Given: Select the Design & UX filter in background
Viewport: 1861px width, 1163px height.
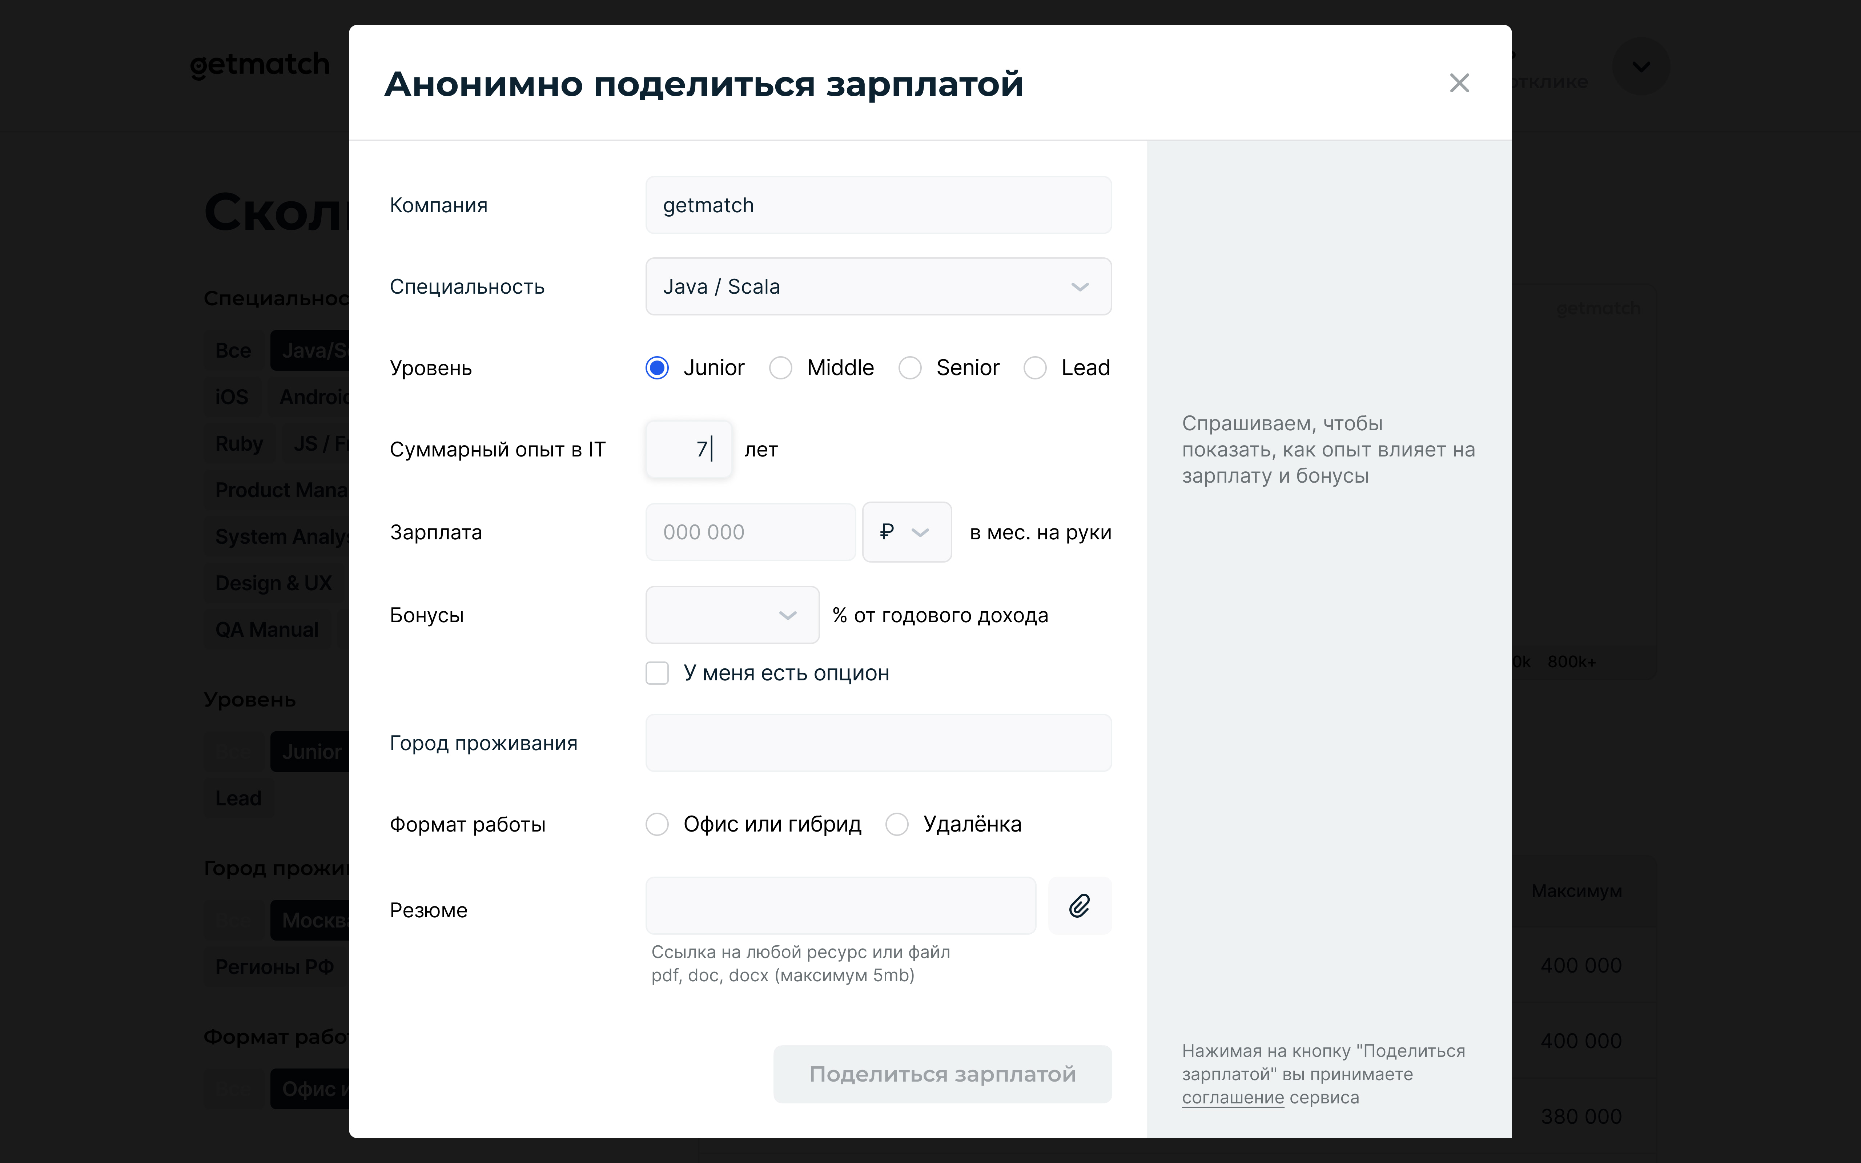Looking at the screenshot, I should tap(274, 583).
